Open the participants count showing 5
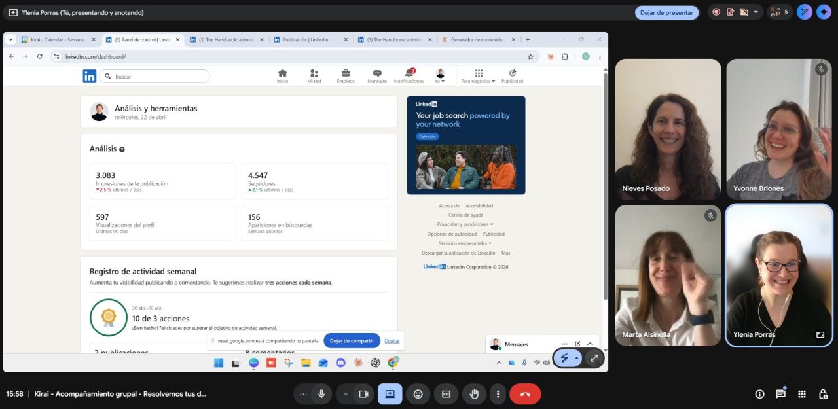Screen dimensions: 838x409 (x=780, y=12)
